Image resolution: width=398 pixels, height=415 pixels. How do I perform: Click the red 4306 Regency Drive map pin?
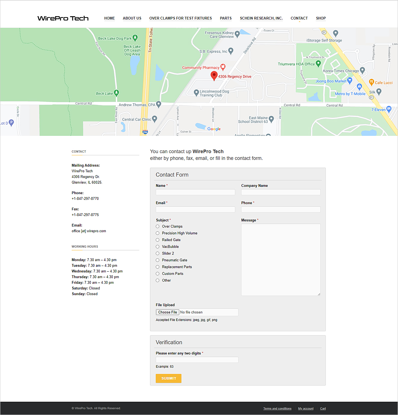click(x=214, y=76)
